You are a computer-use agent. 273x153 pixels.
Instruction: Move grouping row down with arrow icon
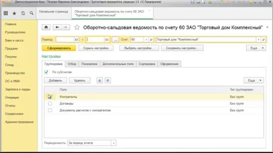pyautogui.click(x=108, y=80)
